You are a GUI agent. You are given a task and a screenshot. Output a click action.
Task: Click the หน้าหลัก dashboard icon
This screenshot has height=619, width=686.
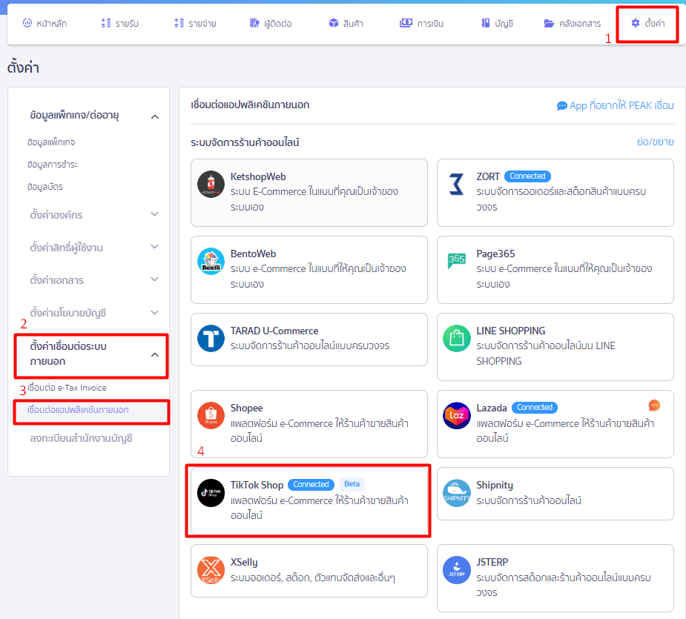tap(27, 23)
